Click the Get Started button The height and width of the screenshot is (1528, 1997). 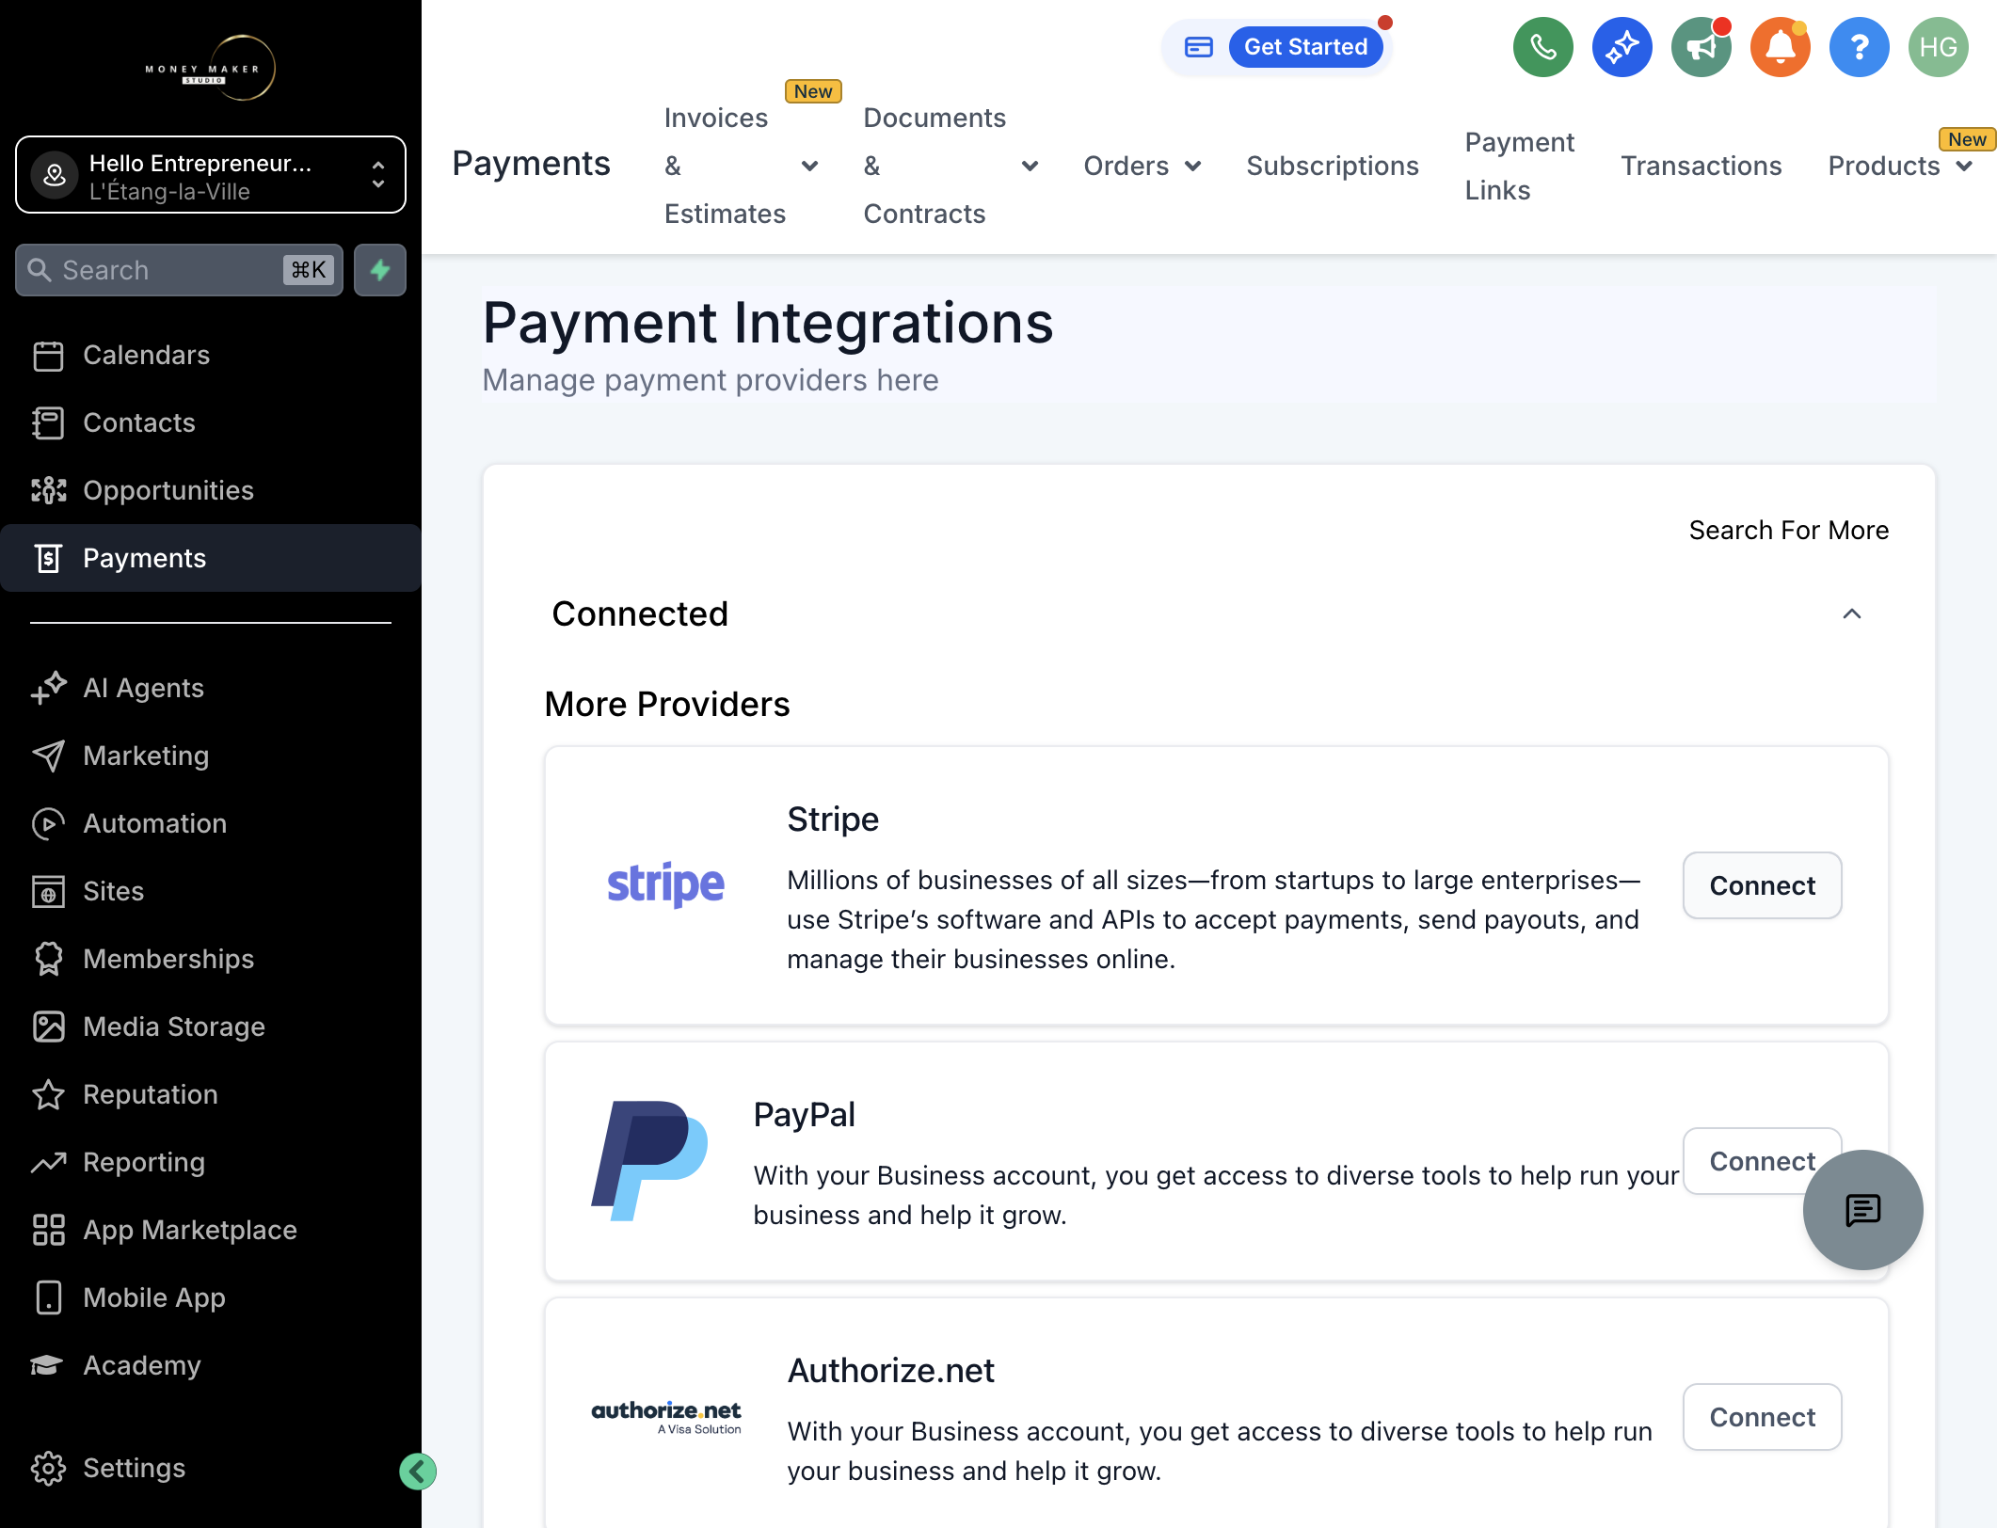[x=1305, y=47]
